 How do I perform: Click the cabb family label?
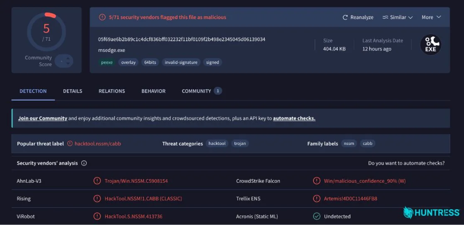368,144
